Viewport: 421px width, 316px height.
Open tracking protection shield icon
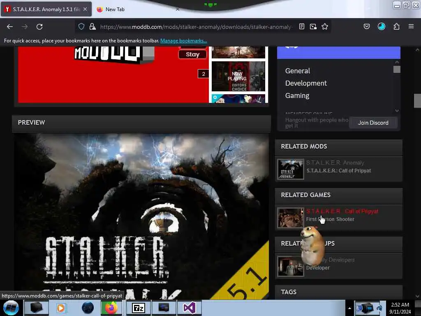[81, 26]
